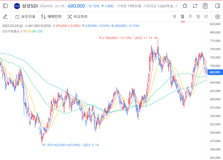
Task: Select the 20-day moving average legend
Action: [29, 31]
